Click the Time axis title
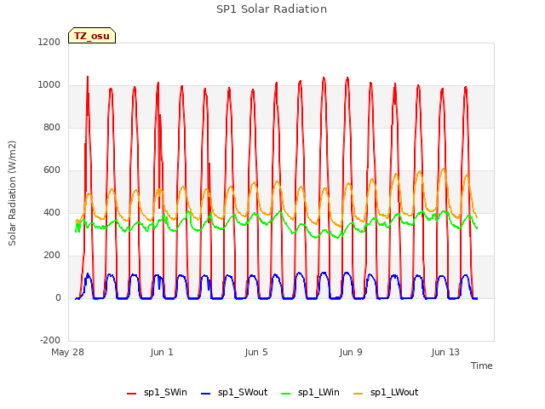This screenshot has height=409, width=545. click(481, 366)
